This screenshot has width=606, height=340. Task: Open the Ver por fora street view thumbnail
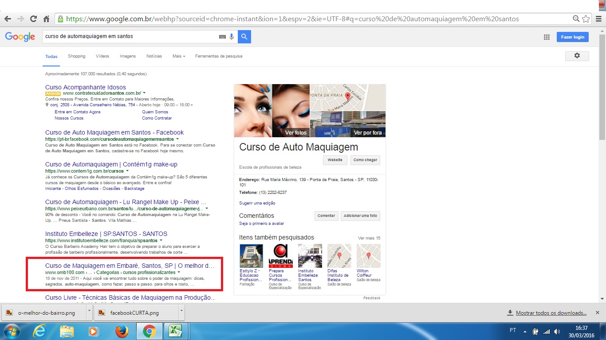click(x=348, y=124)
